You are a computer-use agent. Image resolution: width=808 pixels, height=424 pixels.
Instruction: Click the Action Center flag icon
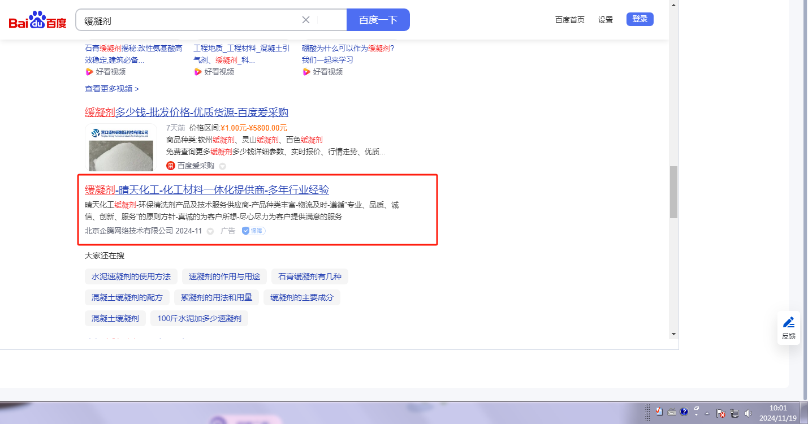click(720, 413)
